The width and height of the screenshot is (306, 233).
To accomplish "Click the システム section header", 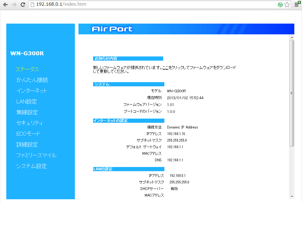I will point(129,84).
